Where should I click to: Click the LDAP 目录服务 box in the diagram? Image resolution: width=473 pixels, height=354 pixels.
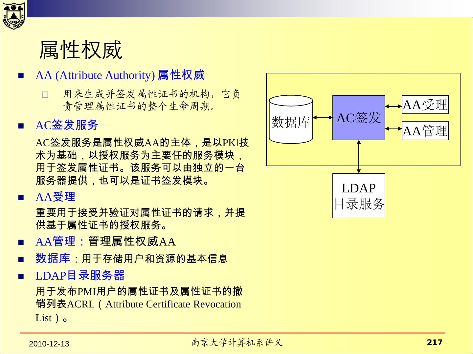[359, 196]
